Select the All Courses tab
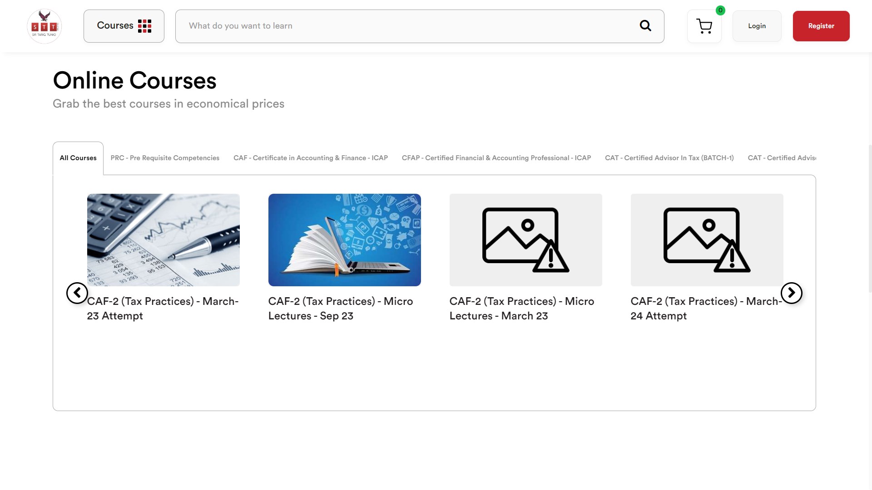This screenshot has width=872, height=490. point(78,158)
